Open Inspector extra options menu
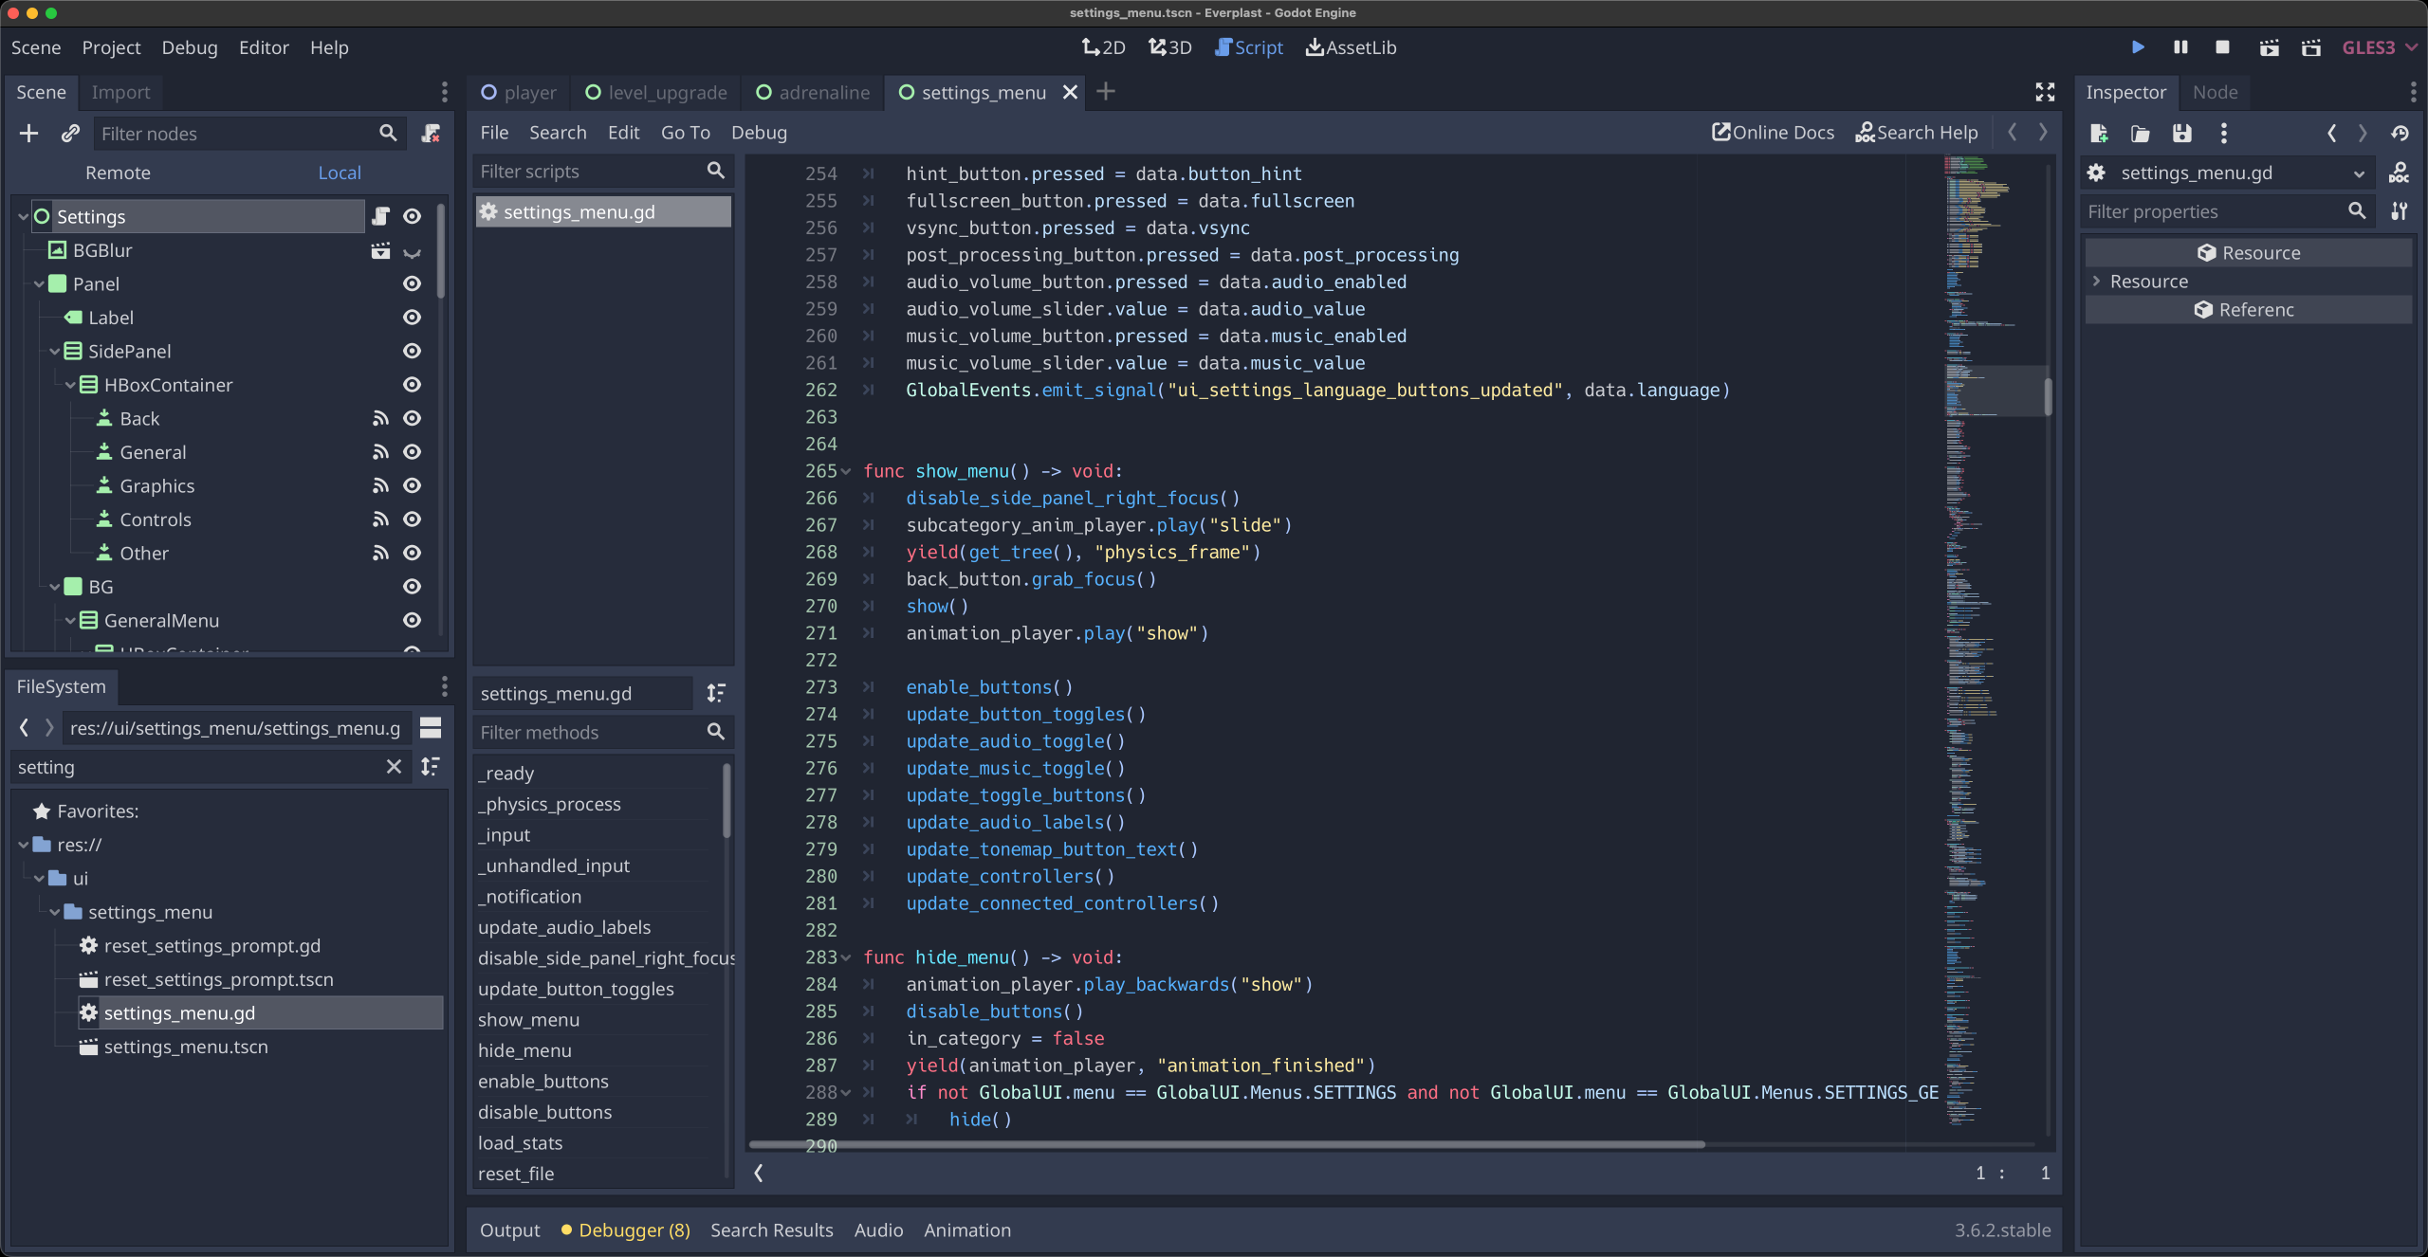Screen dimensions: 2428x1257 click(2224, 134)
